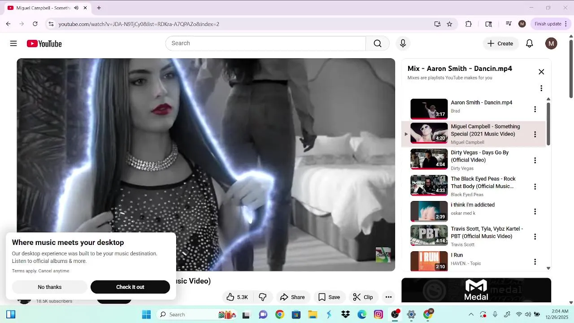
Task: Open options for Black Eyed Peas - Rock That Body
Action: click(x=535, y=187)
